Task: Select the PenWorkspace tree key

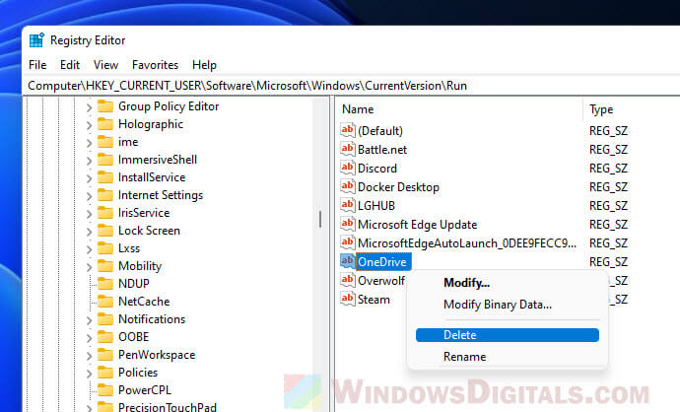Action: click(157, 355)
